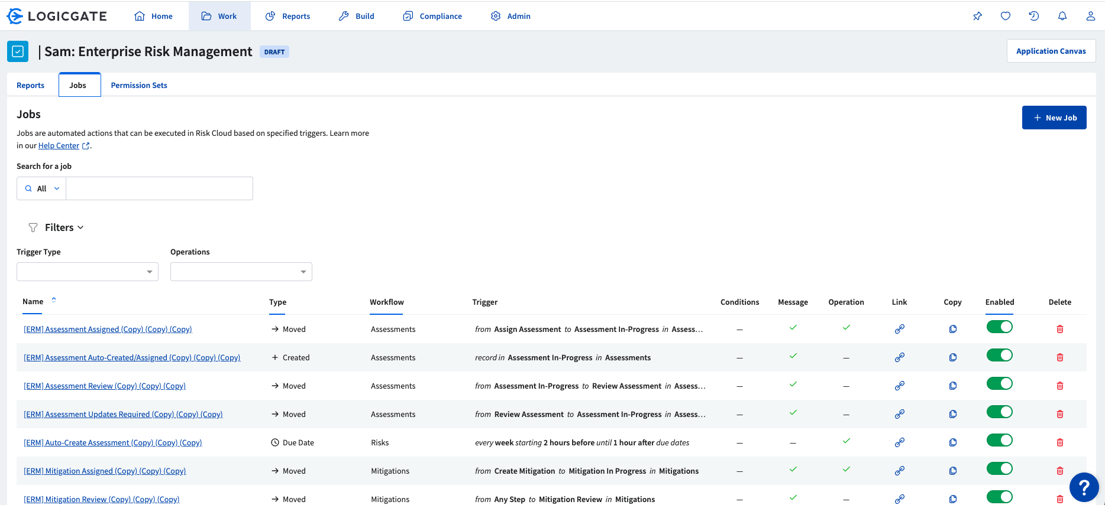Disable the Assessment Assigned job toggle
The image size is (1105, 505).
1000,327
